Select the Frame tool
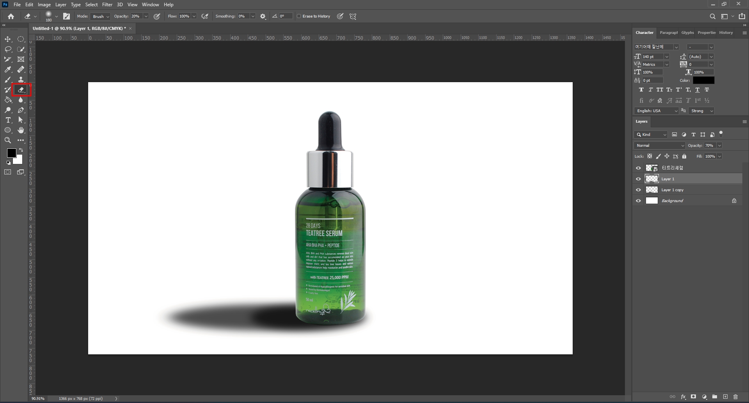This screenshot has width=749, height=403. (21, 60)
